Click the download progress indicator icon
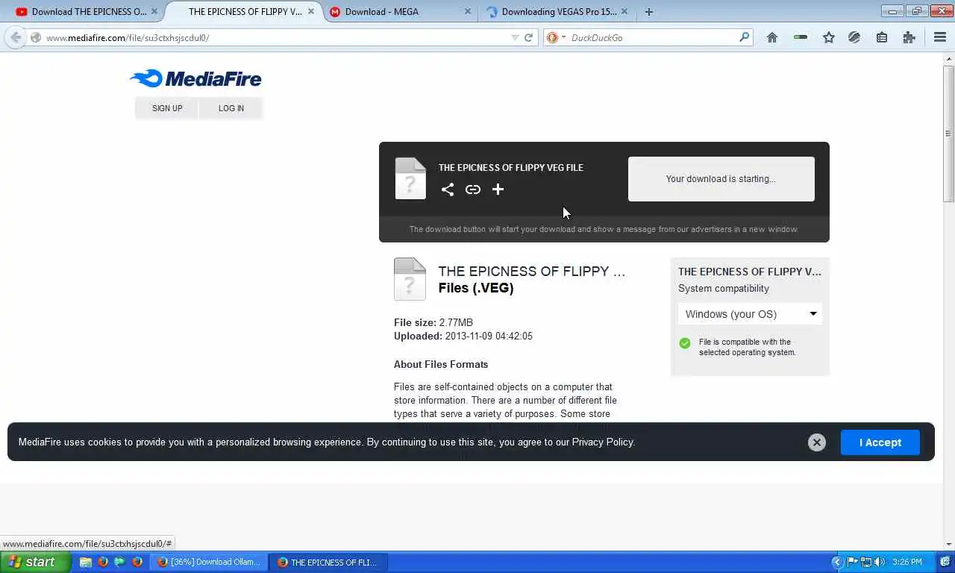Screen dimensions: 955x573 tap(801, 37)
